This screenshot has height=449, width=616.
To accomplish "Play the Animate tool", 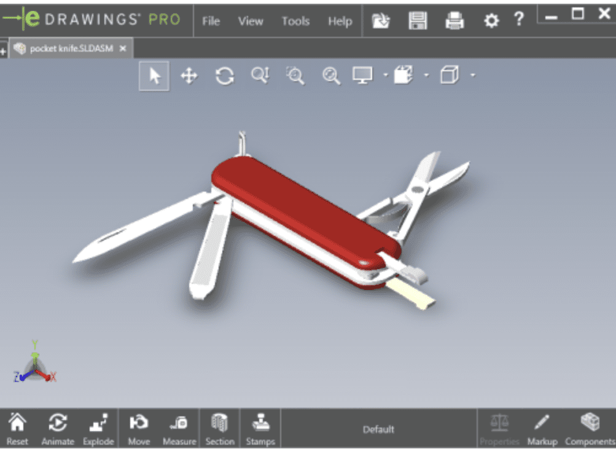I will click(x=57, y=428).
